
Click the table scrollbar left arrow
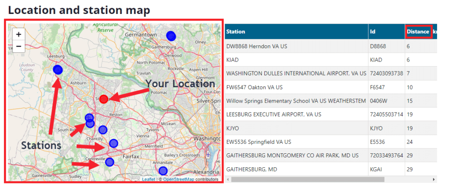[228, 179]
